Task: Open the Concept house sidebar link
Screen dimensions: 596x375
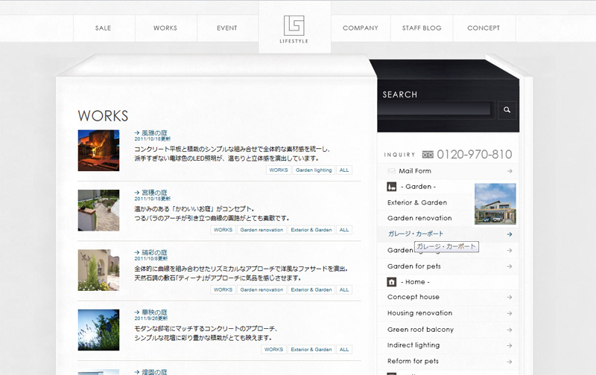Action: pyautogui.click(x=413, y=297)
